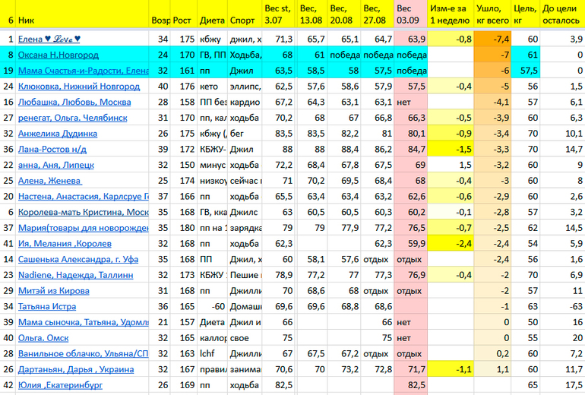
Task: Select the 'До цели осталось' header cell
Action: tap(562, 15)
